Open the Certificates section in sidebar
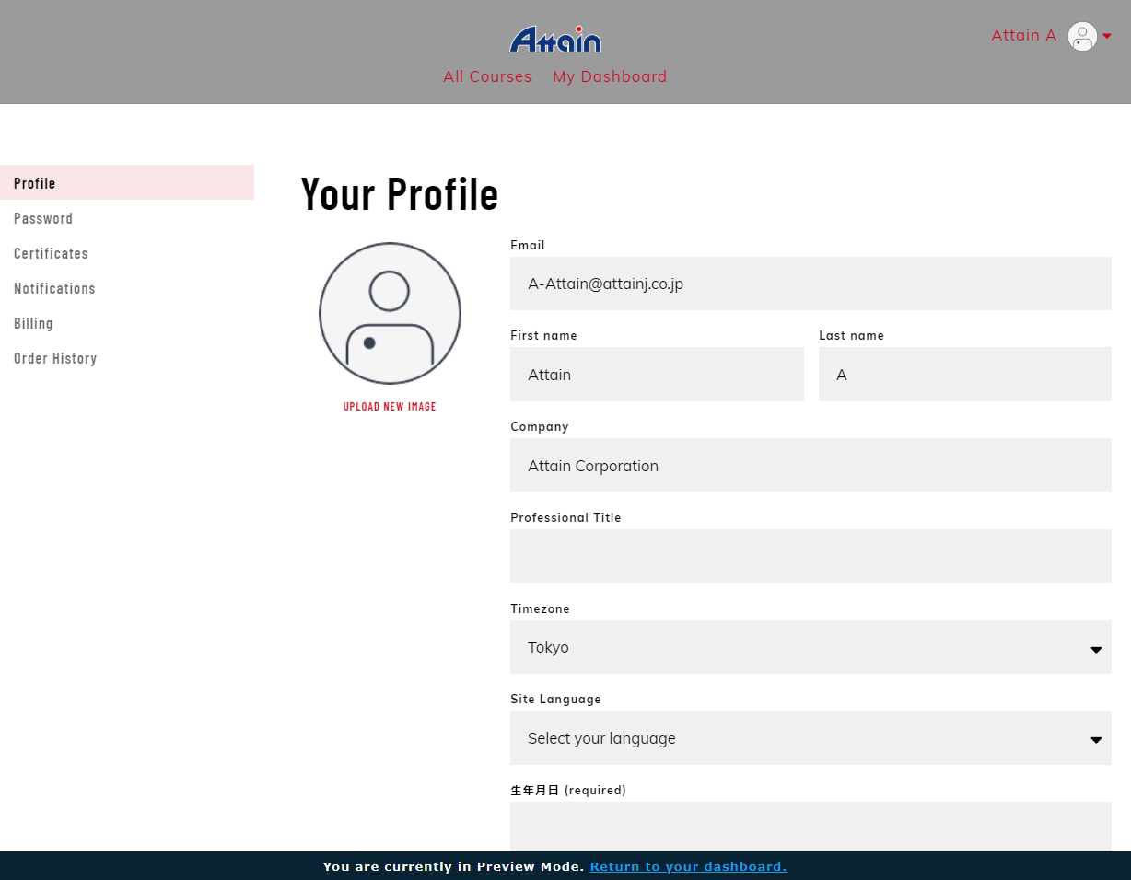Viewport: 1131px width, 880px height. [51, 253]
